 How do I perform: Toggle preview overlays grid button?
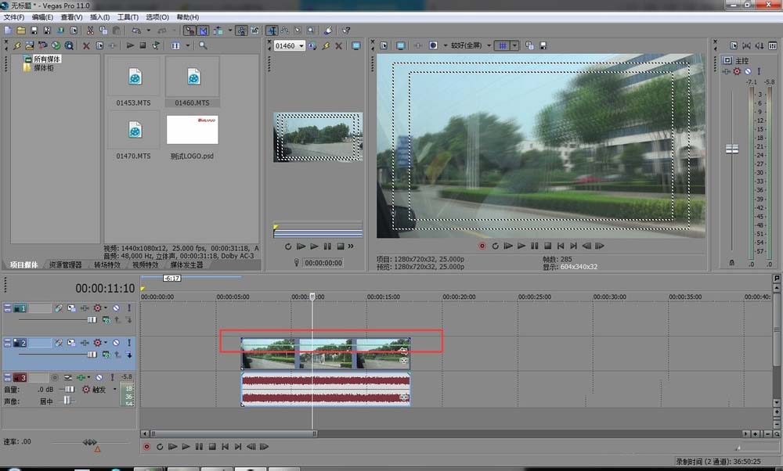(x=503, y=45)
